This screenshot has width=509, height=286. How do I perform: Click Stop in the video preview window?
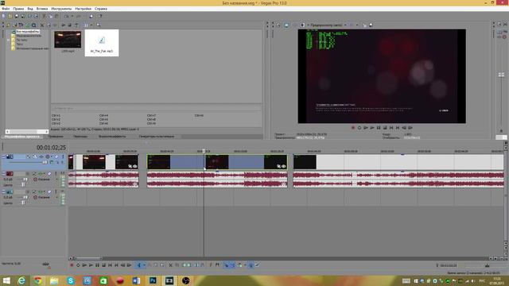coord(385,128)
